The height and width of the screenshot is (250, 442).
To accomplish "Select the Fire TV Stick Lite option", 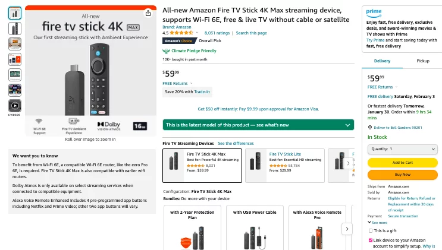I will click(285, 166).
